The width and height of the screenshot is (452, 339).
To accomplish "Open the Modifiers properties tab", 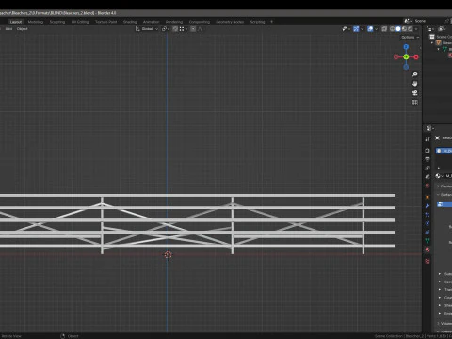I will point(428,206).
